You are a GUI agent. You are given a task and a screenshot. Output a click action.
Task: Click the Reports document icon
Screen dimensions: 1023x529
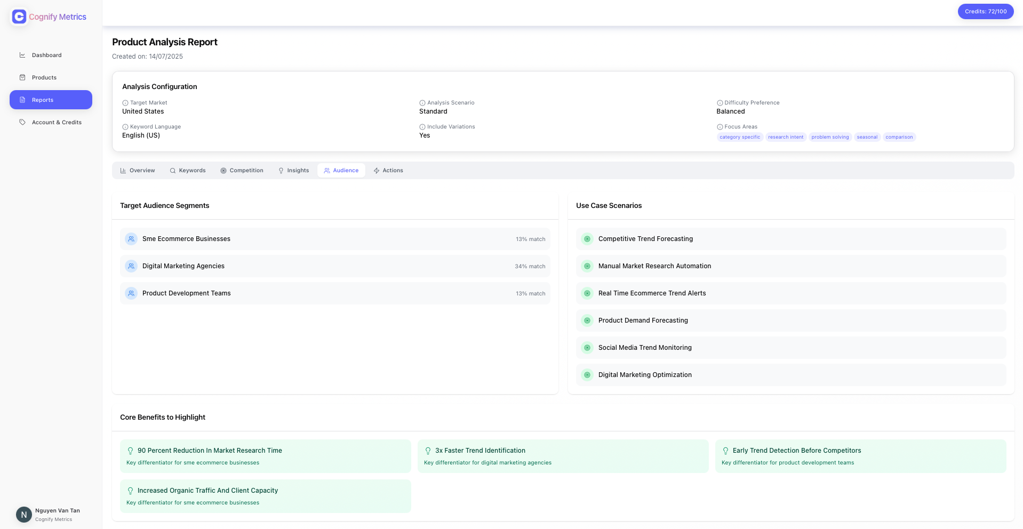point(22,100)
